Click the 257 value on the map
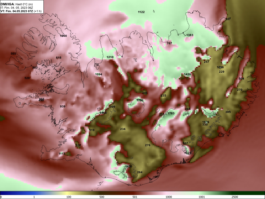The width and height of the screenshot is (265, 199). point(206,62)
